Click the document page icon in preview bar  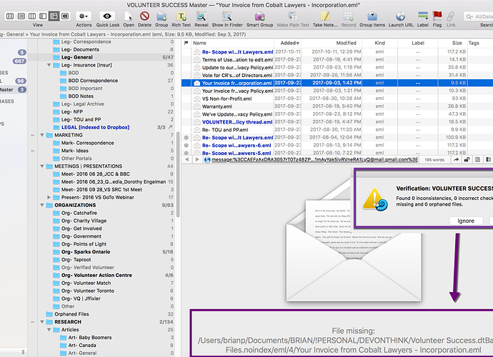tap(477, 160)
